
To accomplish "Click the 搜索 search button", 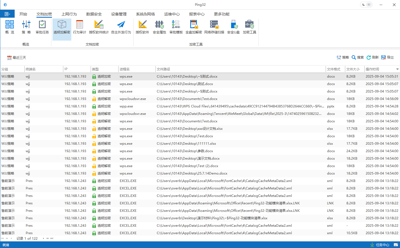I will (x=358, y=57).
